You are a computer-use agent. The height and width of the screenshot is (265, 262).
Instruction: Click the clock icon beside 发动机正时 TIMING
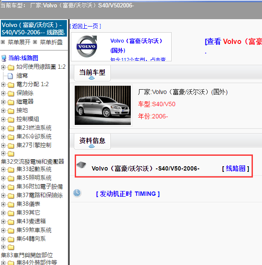click(77, 193)
